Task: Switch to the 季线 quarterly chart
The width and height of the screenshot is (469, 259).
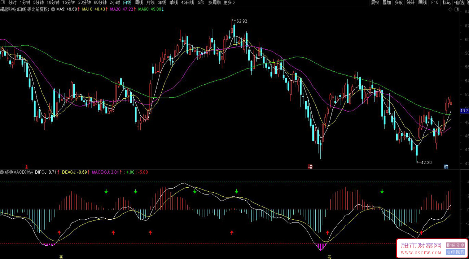Action: (x=174, y=3)
